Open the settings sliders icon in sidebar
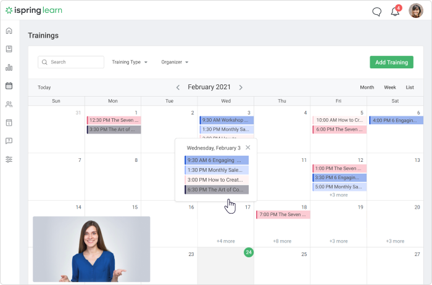Screen dimensions: 432x285 pyautogui.click(x=9, y=159)
